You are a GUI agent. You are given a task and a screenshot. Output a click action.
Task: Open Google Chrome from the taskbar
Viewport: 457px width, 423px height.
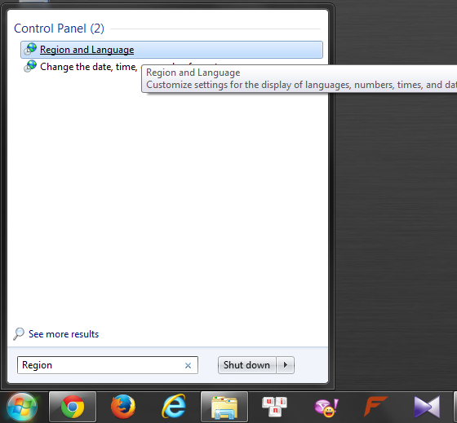(73, 407)
